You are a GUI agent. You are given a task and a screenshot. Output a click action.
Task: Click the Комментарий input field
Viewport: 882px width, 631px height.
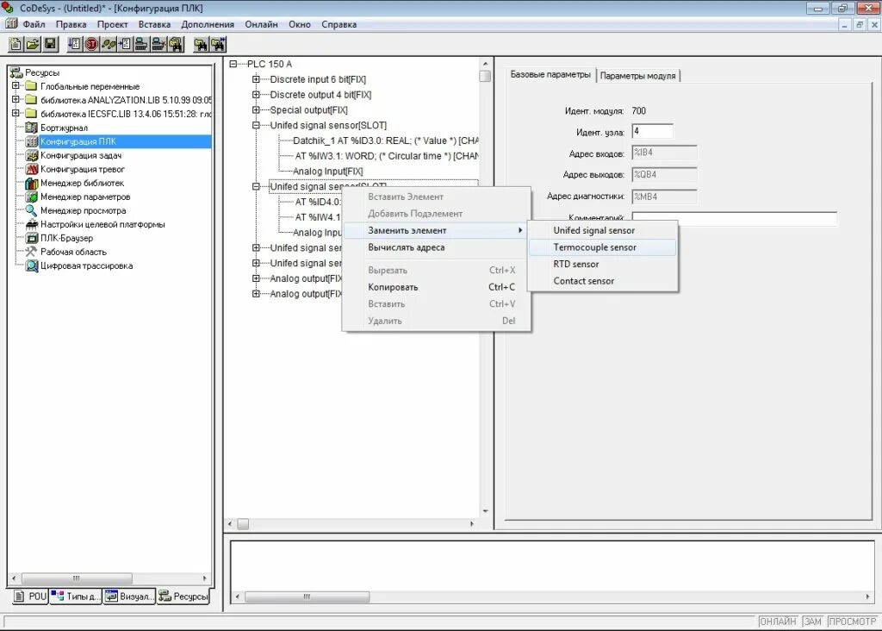point(734,218)
